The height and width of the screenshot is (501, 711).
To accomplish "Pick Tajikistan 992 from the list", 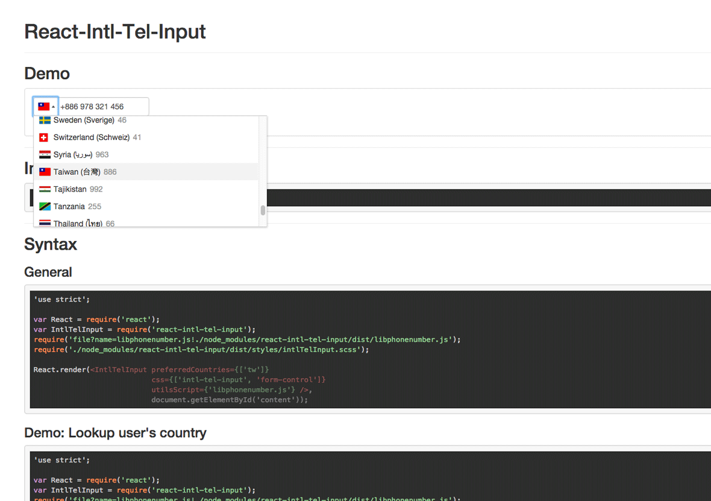I will tap(146, 189).
